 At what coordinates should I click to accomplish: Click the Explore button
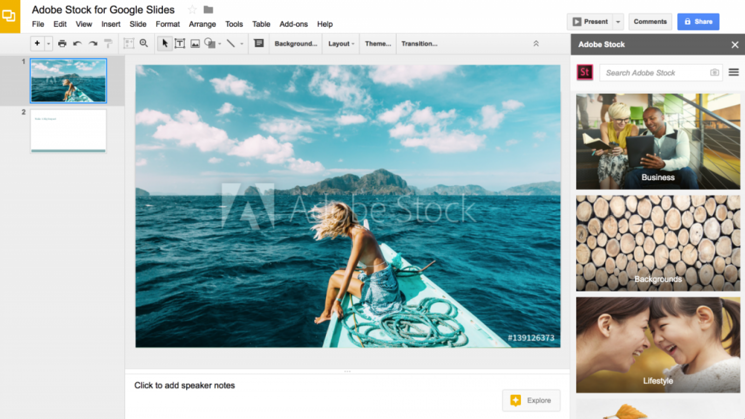[531, 400]
